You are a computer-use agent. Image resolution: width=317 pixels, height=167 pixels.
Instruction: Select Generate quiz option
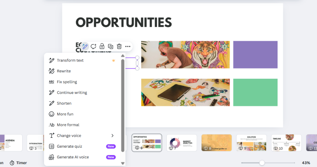click(82, 146)
